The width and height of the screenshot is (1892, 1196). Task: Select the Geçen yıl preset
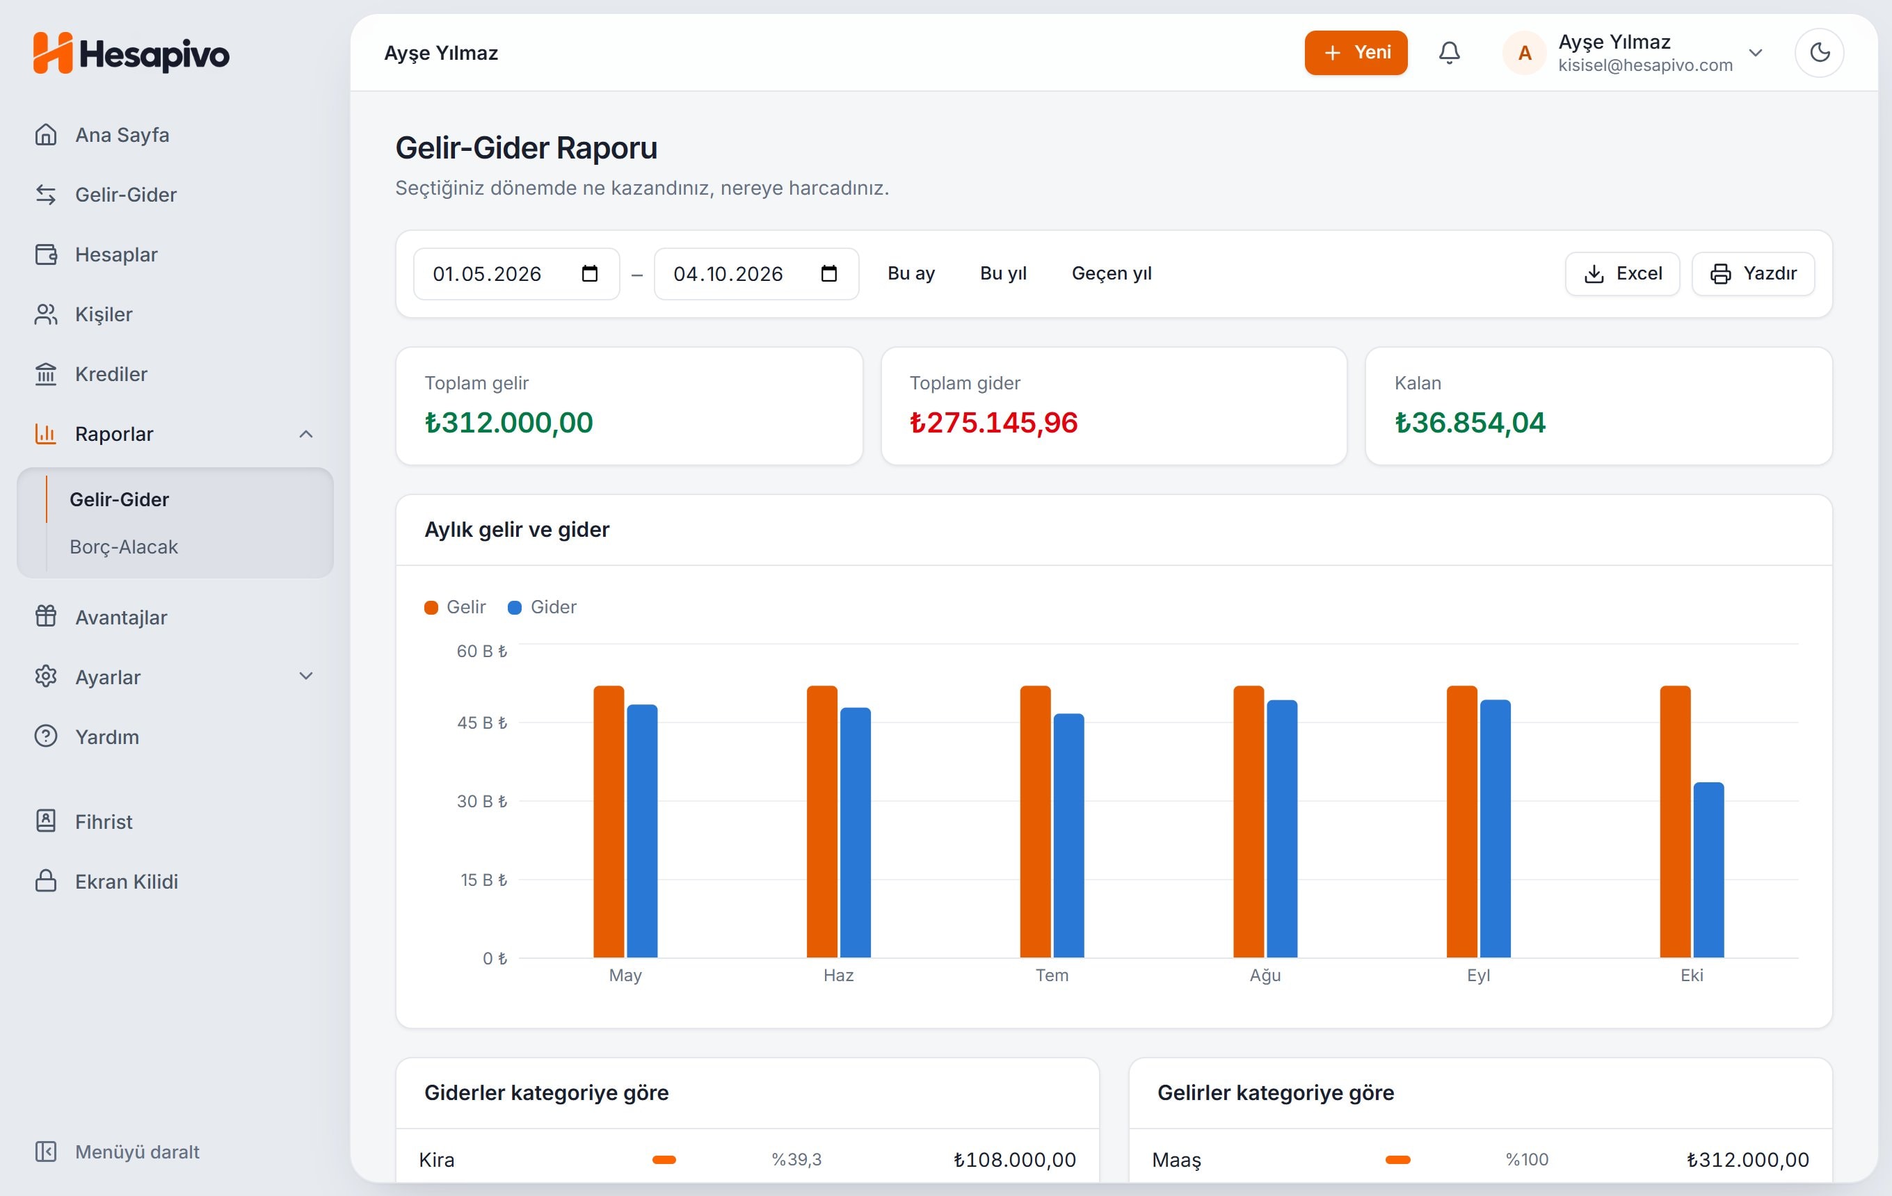click(1111, 273)
